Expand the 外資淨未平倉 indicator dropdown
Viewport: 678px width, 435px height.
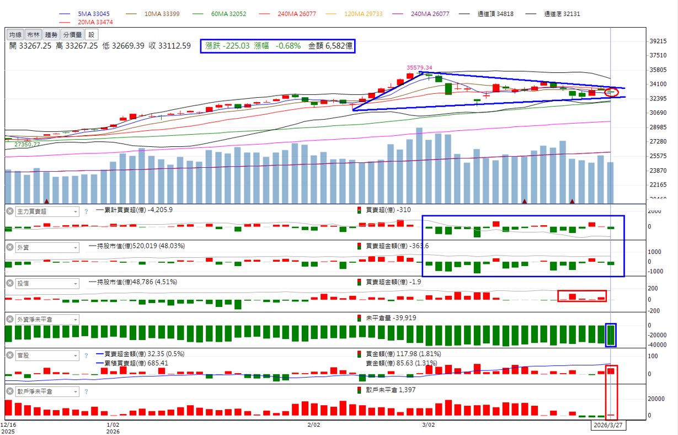pos(47,320)
